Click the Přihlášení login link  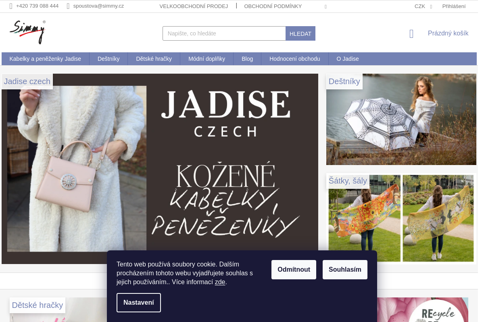click(x=454, y=6)
